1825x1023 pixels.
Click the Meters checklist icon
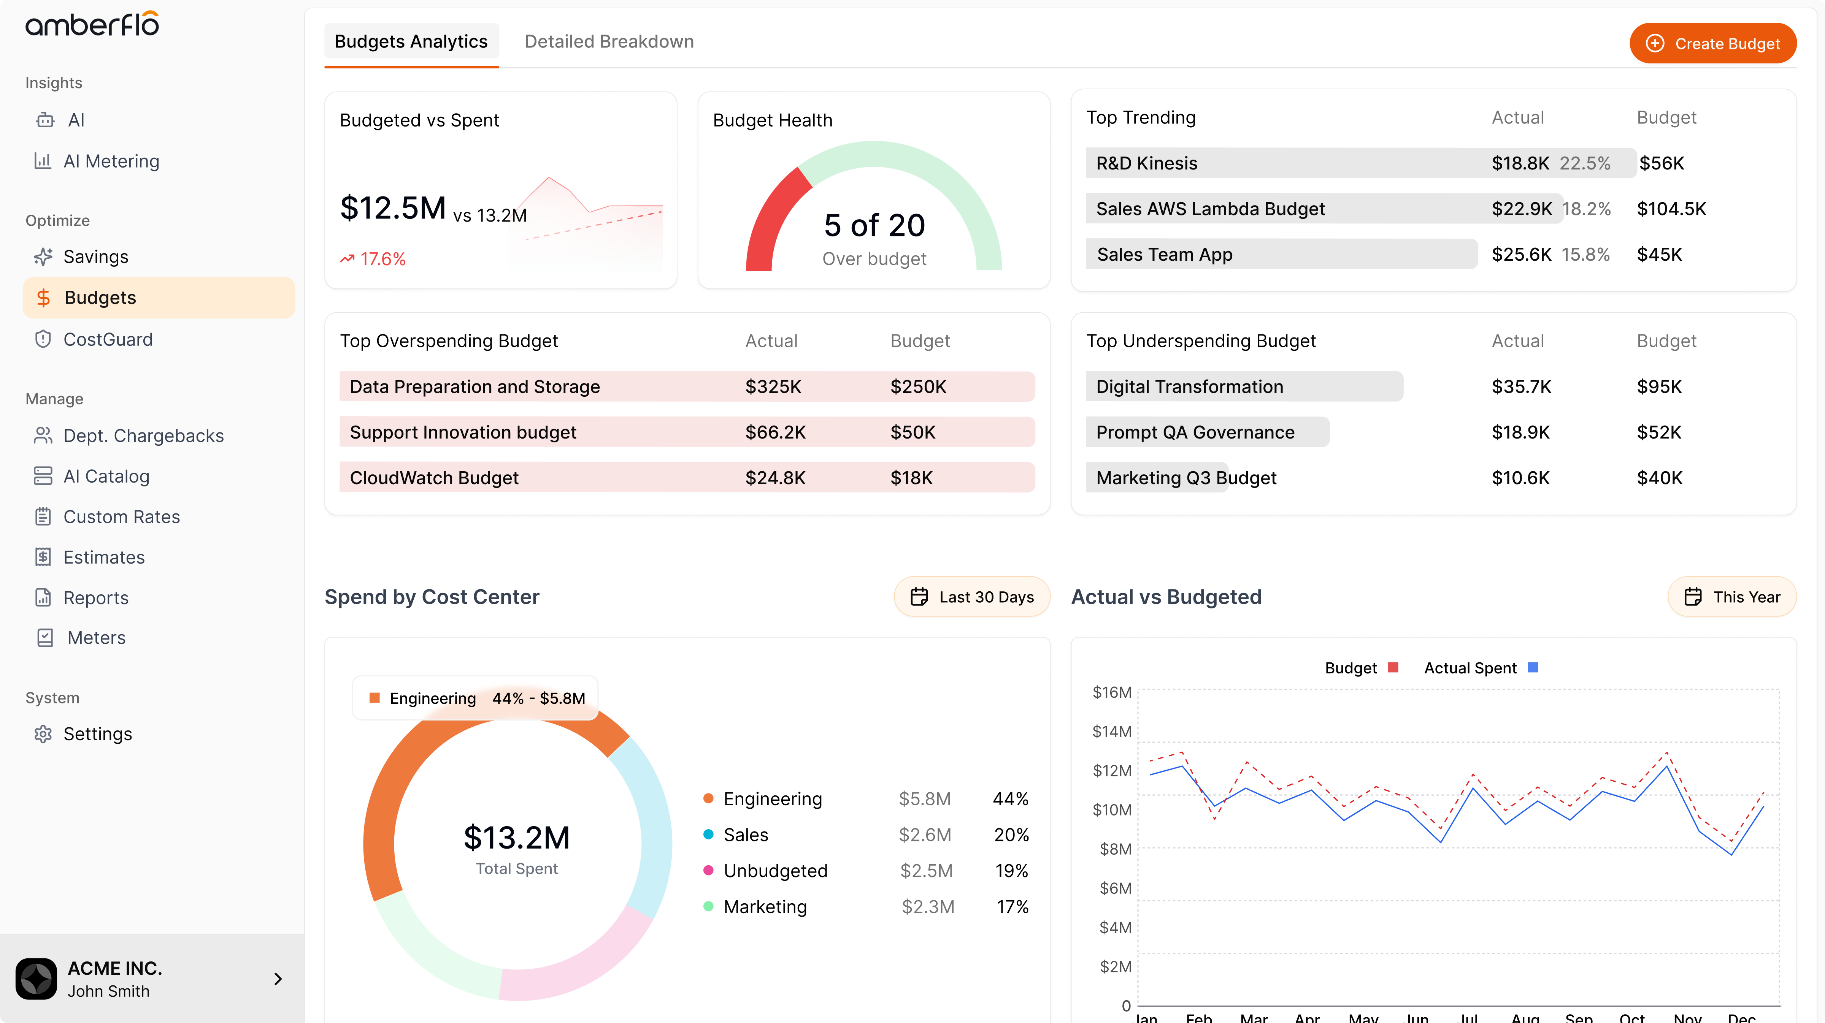click(44, 638)
